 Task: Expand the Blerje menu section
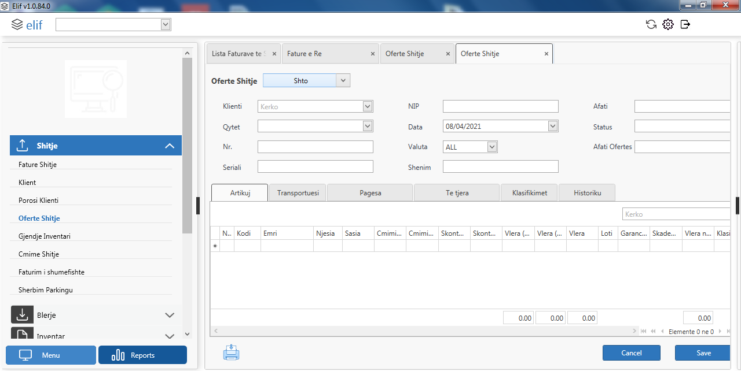point(170,315)
